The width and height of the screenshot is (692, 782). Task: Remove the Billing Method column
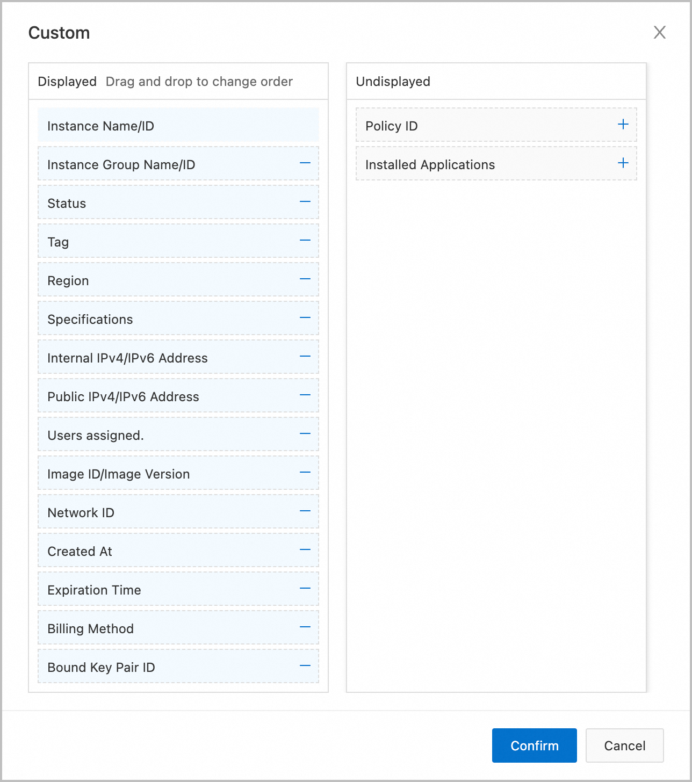tap(305, 627)
